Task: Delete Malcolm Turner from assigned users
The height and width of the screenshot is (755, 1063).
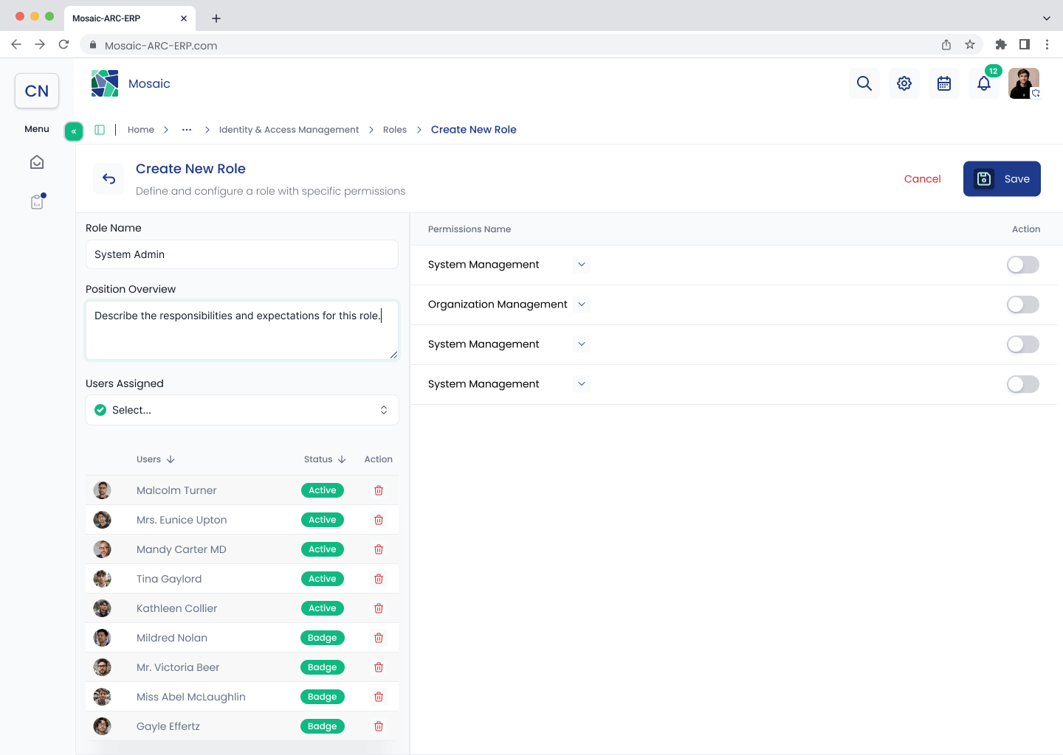Action: (x=379, y=490)
